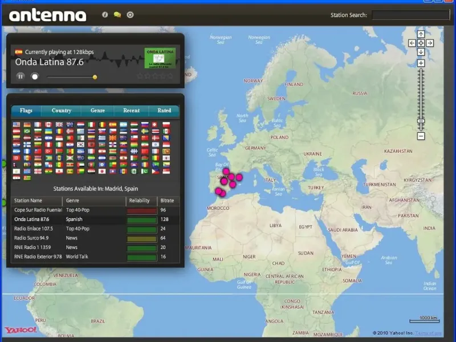Select the Onda Latina 87.6 row

[95, 219]
